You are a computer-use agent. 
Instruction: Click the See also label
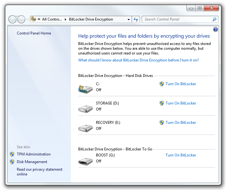point(23,147)
